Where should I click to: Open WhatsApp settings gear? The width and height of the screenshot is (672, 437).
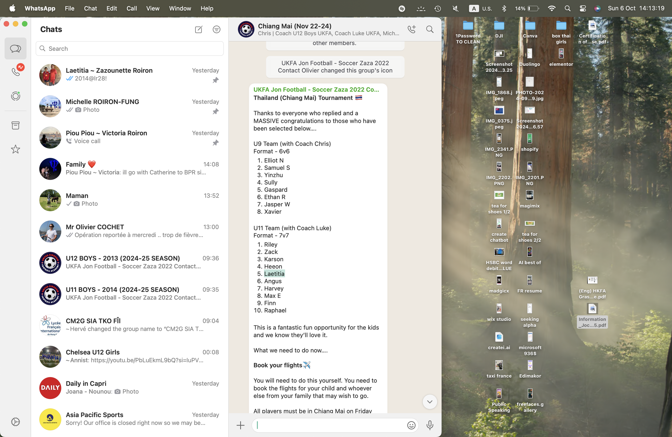point(16,422)
